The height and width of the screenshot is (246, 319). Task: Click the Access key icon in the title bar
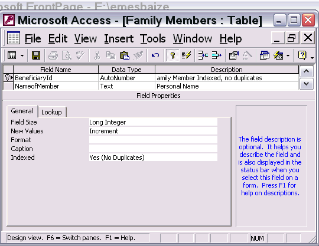point(9,20)
